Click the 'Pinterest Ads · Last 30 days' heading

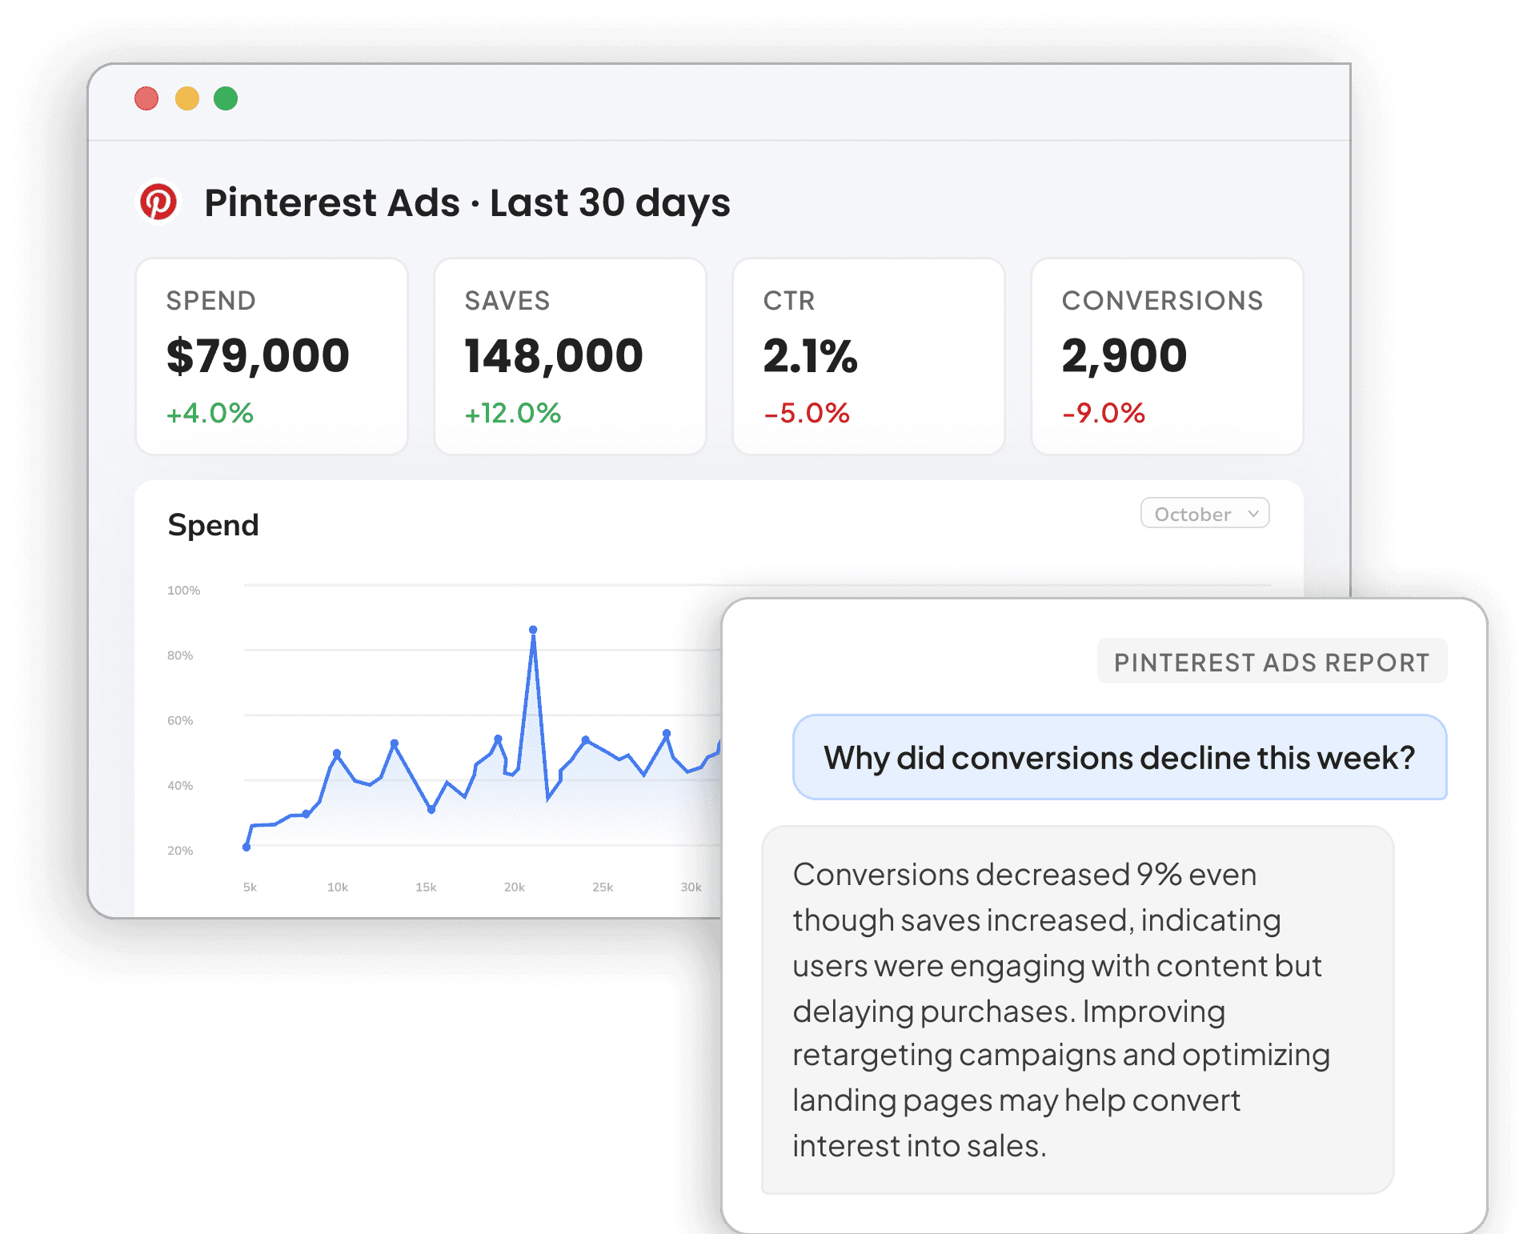point(467,202)
